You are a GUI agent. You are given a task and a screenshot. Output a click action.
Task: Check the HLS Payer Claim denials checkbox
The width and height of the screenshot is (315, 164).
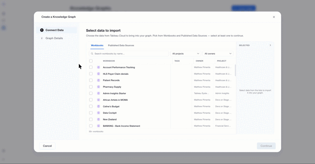click(x=91, y=74)
